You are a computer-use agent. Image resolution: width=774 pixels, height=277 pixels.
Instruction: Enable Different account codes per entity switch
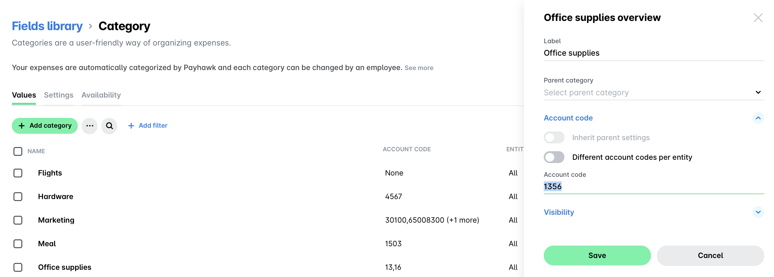coord(554,157)
